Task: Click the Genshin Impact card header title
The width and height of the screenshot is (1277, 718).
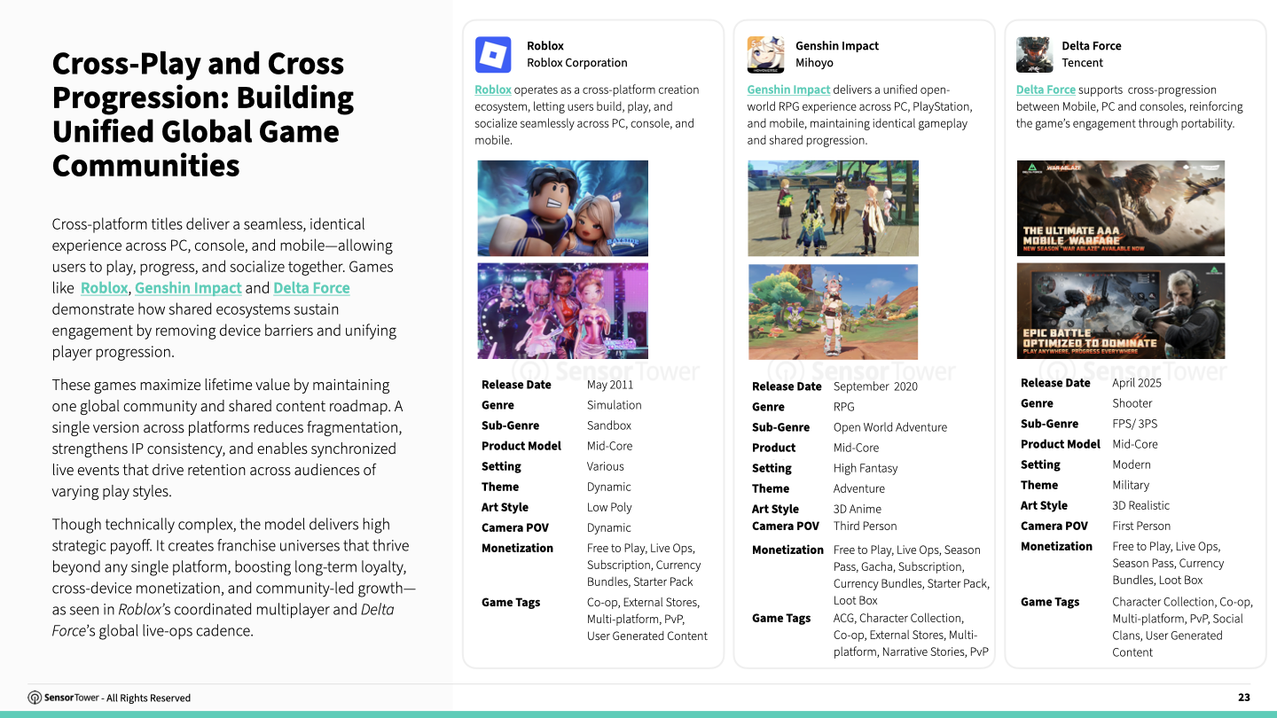Action: point(837,45)
